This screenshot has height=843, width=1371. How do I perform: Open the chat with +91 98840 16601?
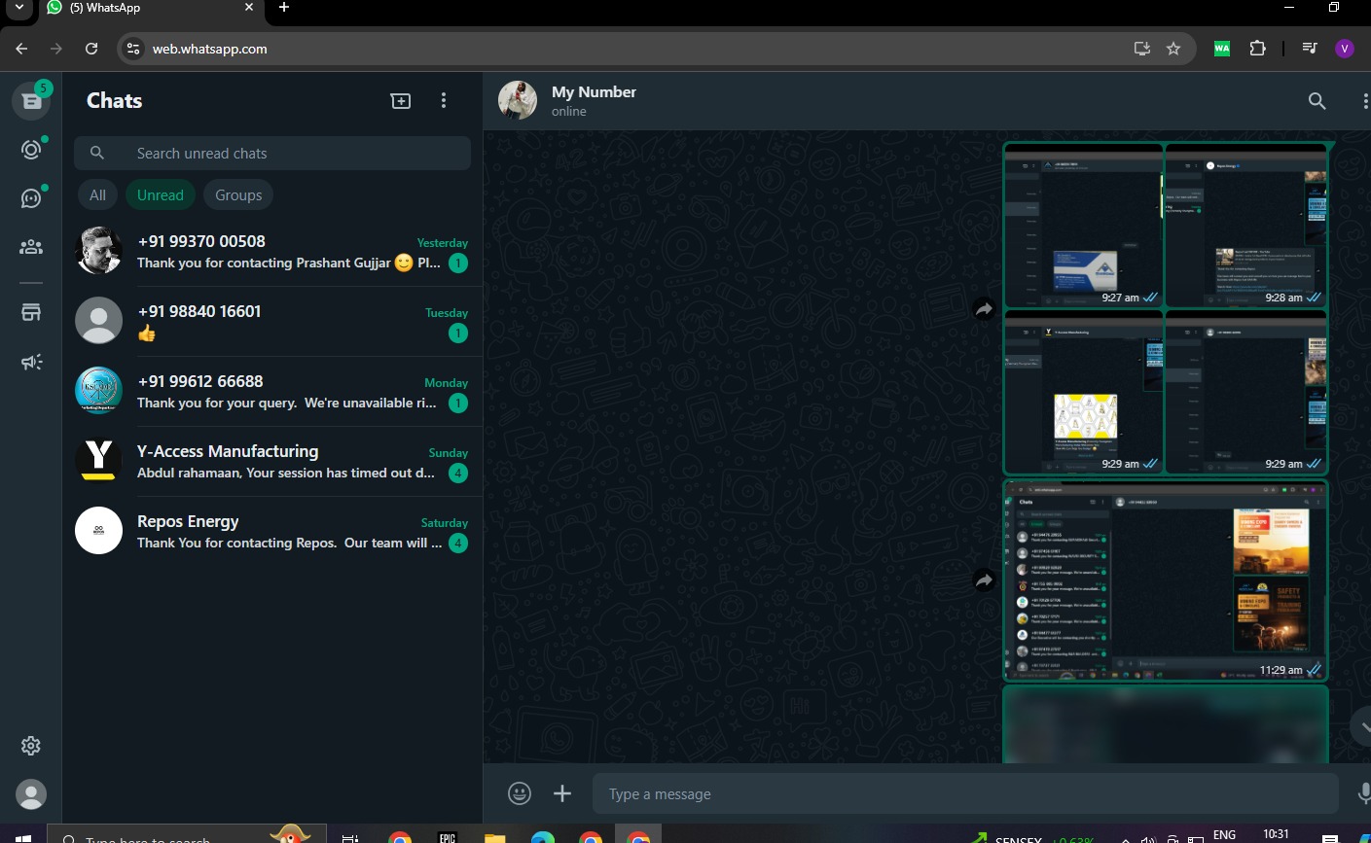coord(272,321)
